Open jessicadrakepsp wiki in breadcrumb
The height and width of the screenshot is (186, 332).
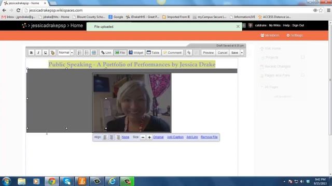pyautogui.click(x=48, y=25)
